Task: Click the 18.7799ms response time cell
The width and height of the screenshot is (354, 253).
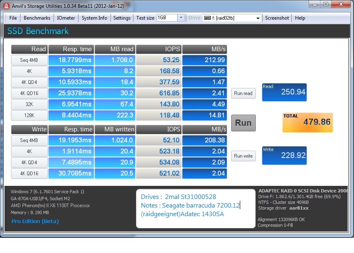Action: click(x=71, y=60)
